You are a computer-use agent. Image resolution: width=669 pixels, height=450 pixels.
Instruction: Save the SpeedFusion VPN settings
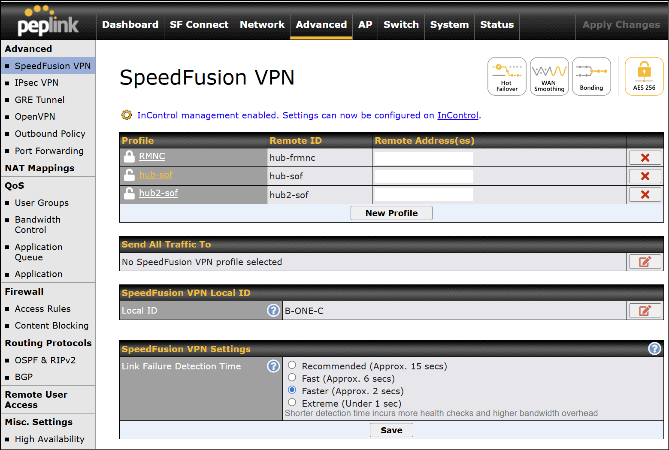click(391, 430)
